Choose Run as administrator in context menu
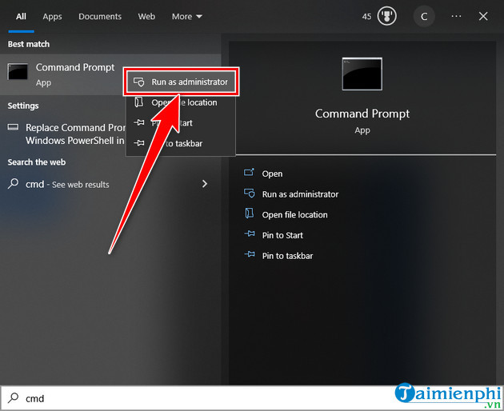This screenshot has width=504, height=411. tap(182, 82)
